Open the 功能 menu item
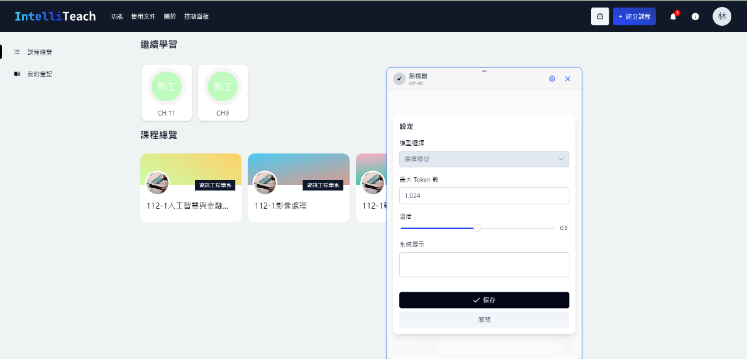747x359 pixels. click(x=117, y=16)
